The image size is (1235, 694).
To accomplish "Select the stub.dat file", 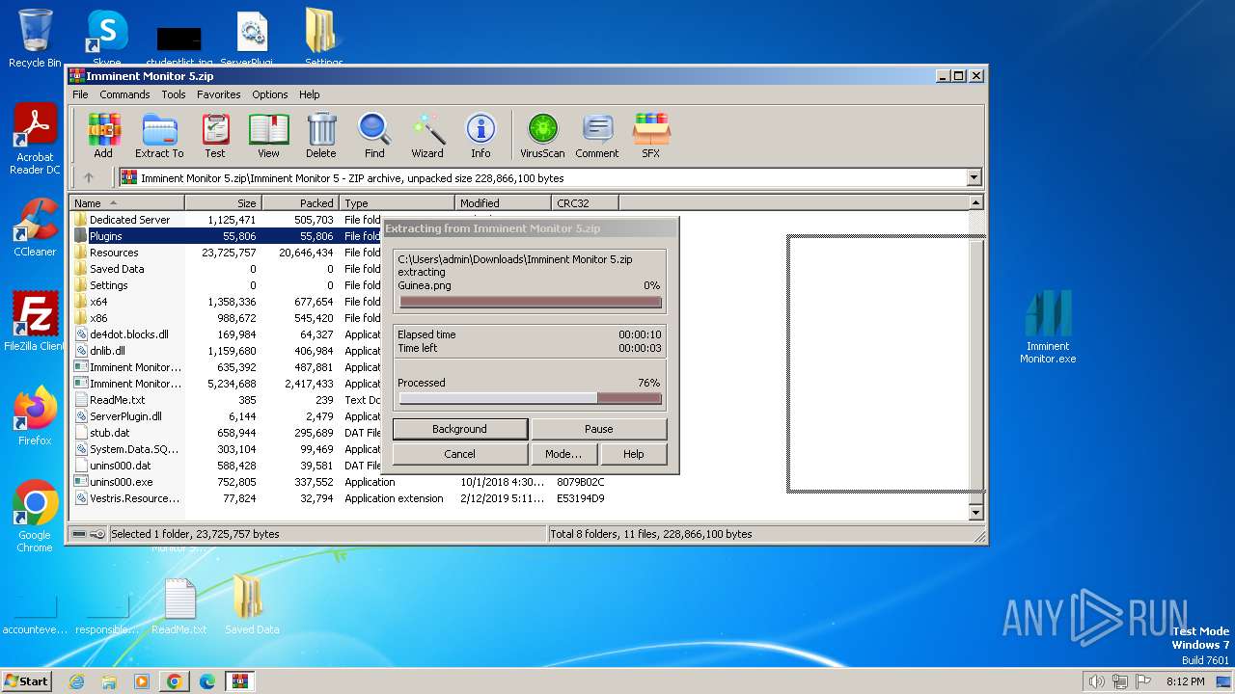I will pyautogui.click(x=109, y=433).
